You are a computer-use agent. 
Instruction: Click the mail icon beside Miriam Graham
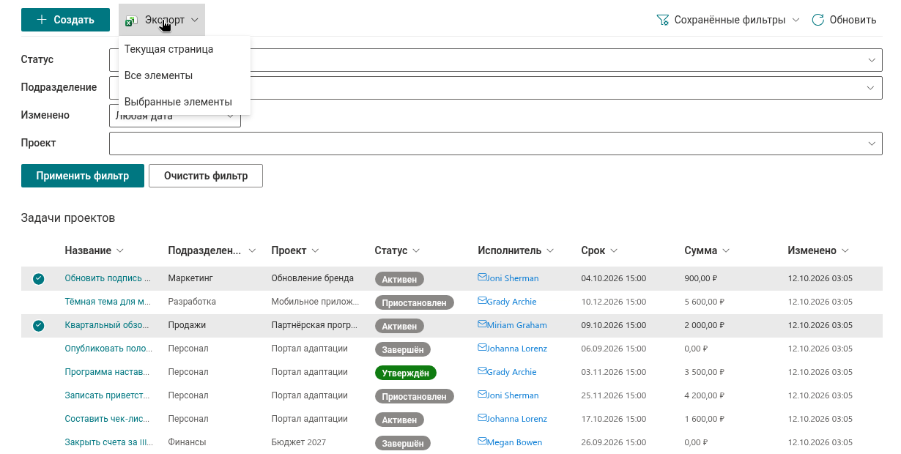click(x=482, y=324)
